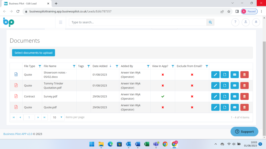Image resolution: width=266 pixels, height=149 pixels.
Task: Click the Type to search field
Action: click(x=138, y=22)
